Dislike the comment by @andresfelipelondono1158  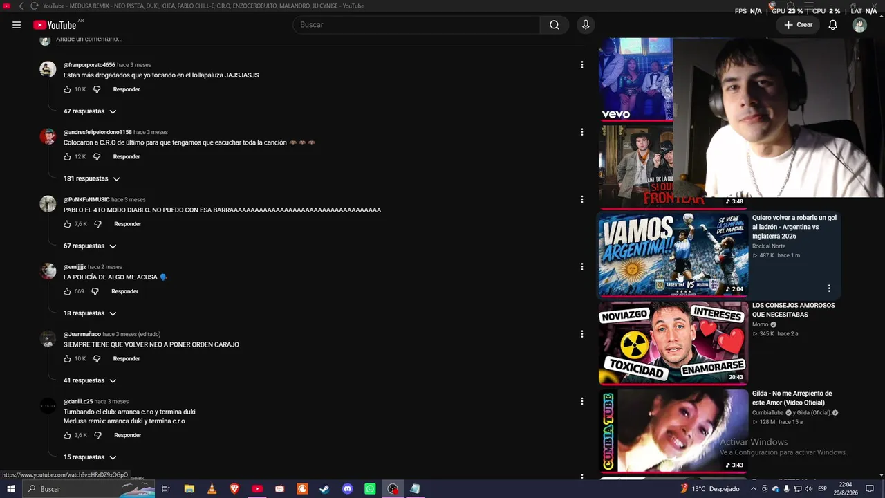97,157
